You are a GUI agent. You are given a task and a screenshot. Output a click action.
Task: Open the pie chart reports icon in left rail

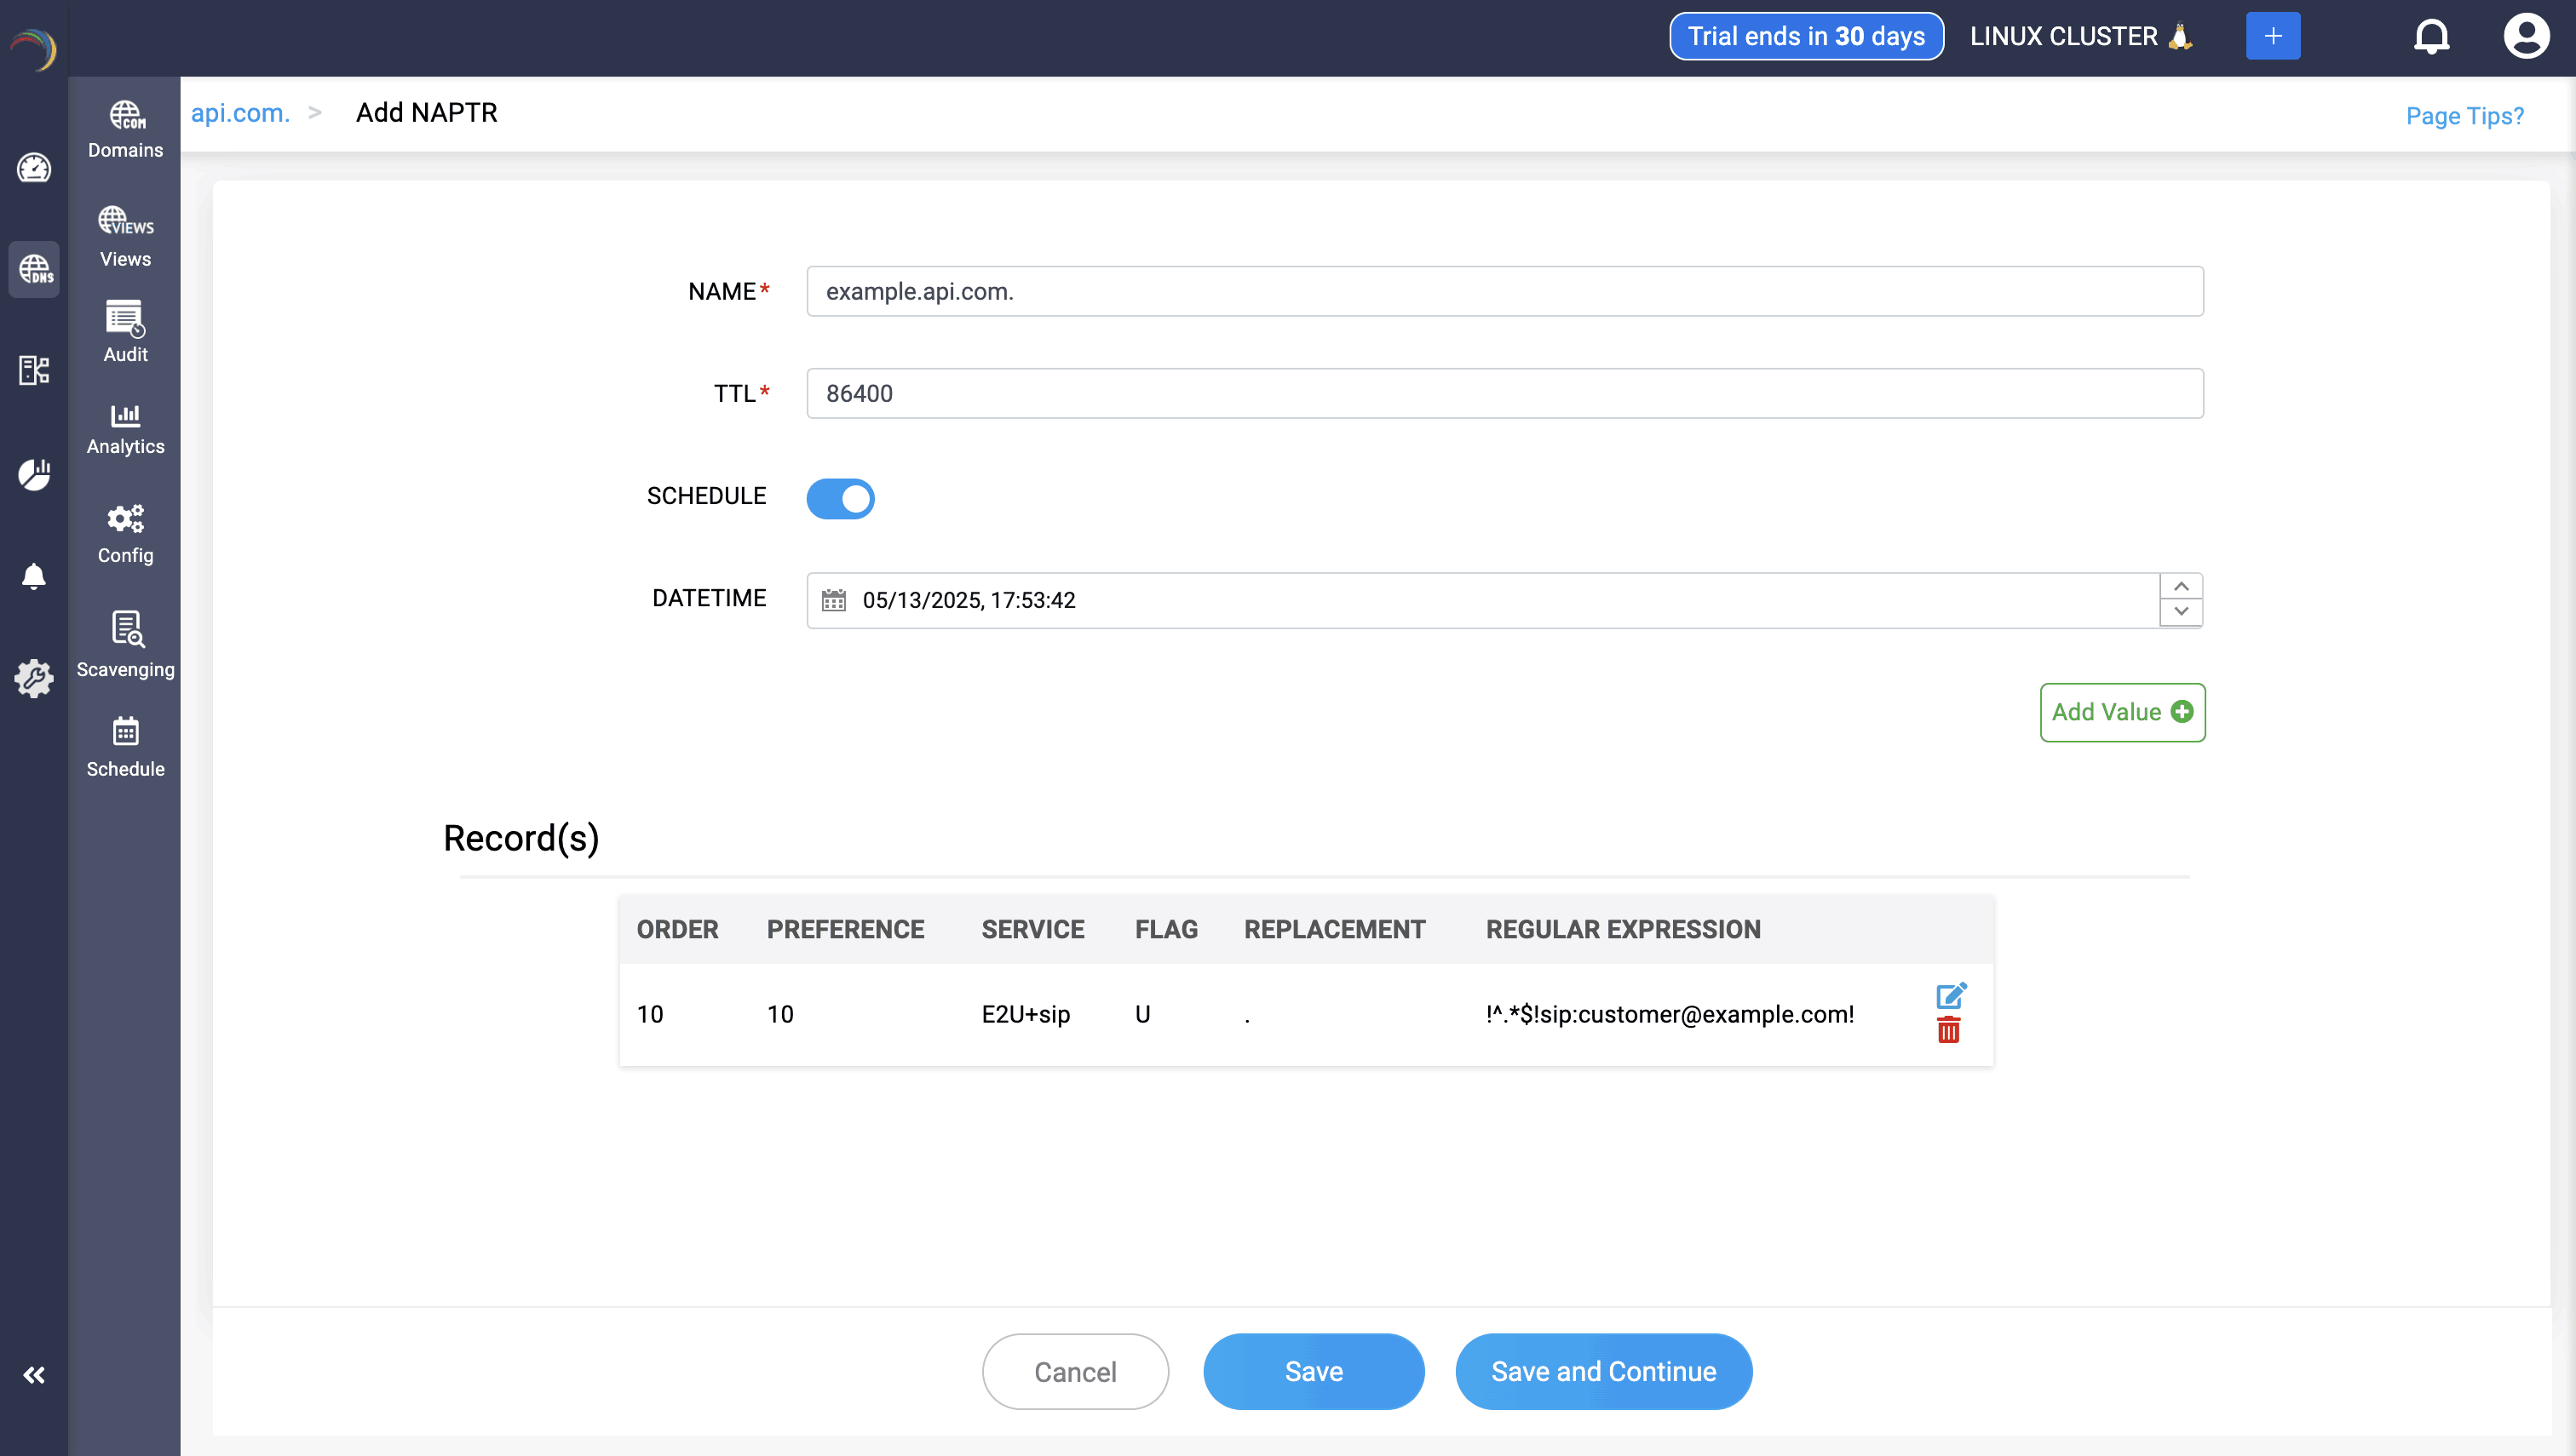34,474
